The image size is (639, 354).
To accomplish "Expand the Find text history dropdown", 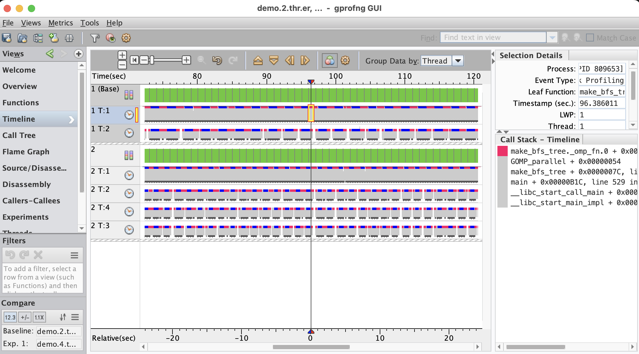I will (x=552, y=38).
